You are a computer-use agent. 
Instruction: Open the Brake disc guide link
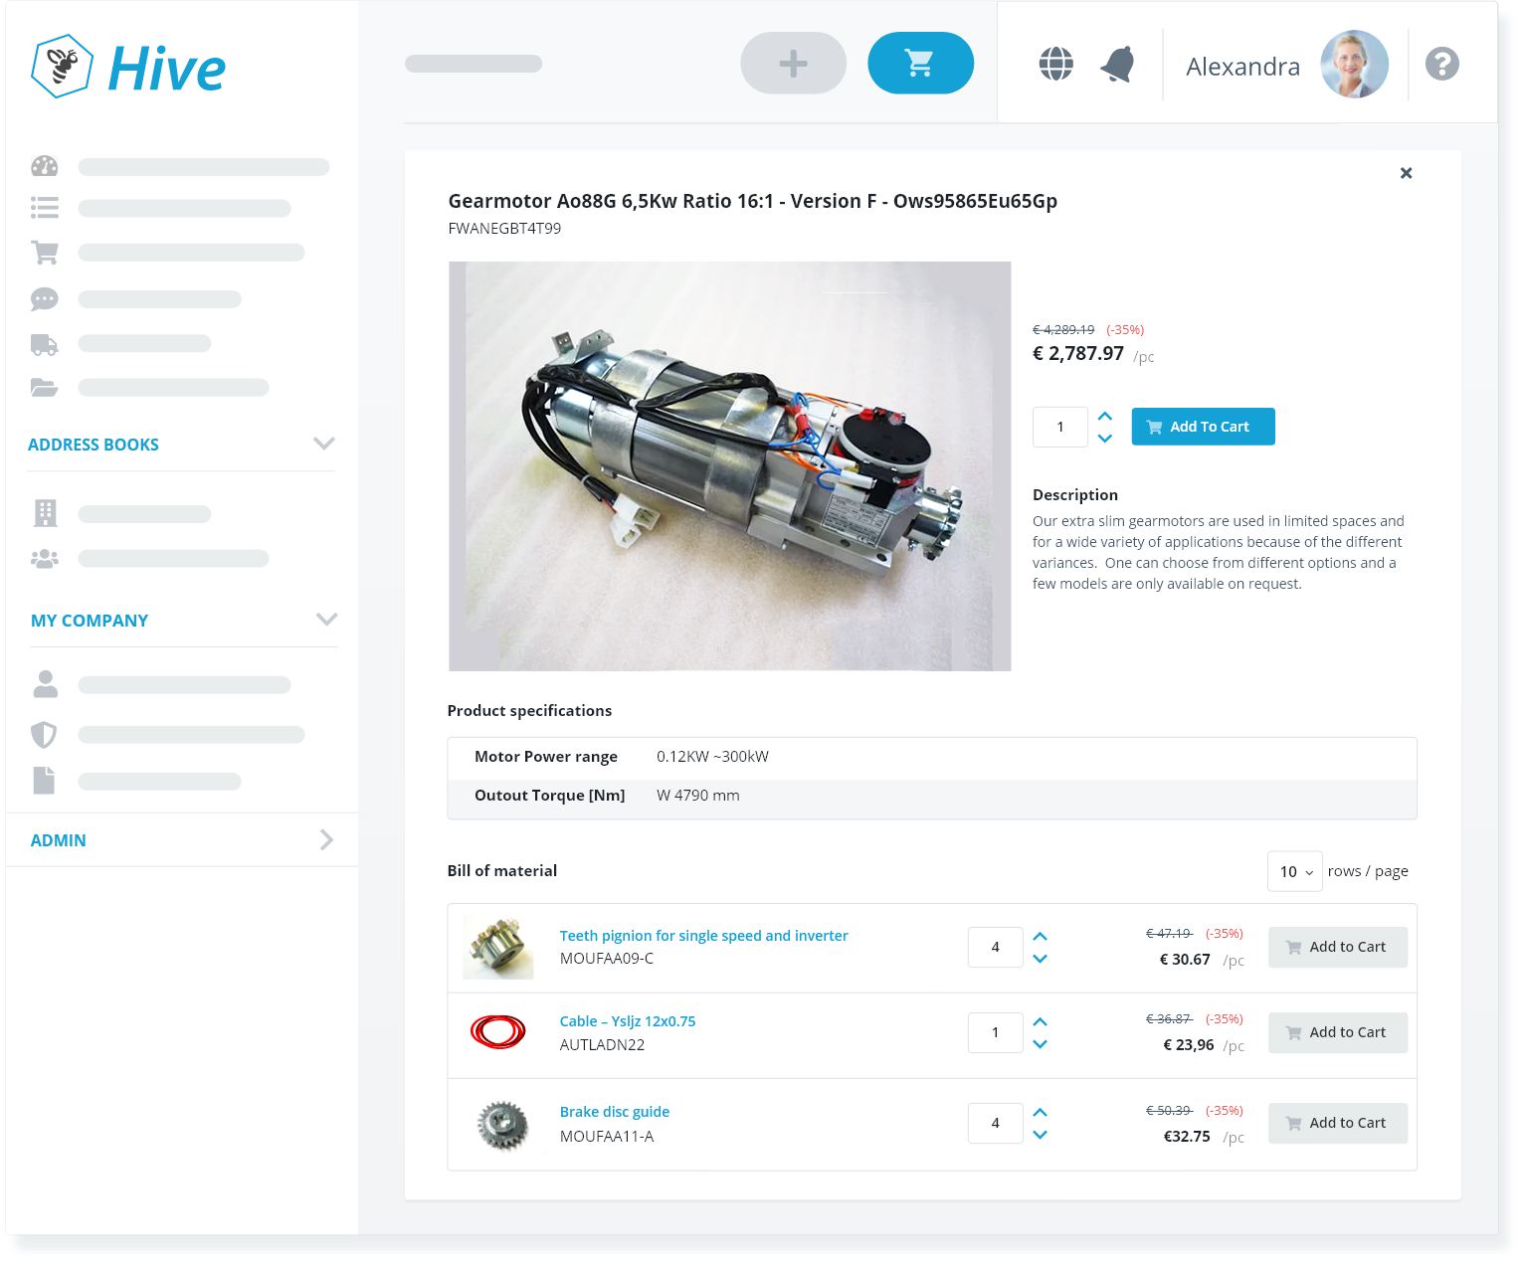[x=614, y=1112]
